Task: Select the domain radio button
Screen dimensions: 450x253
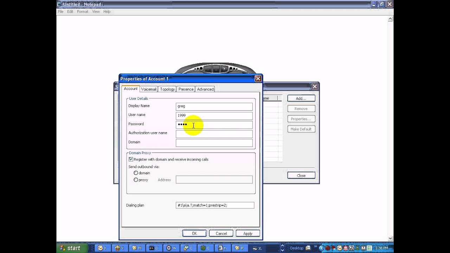Action: coord(136,173)
